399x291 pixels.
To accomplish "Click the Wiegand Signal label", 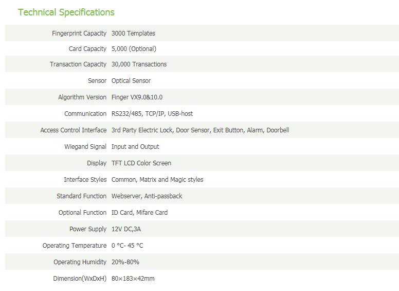I will tap(85, 147).
